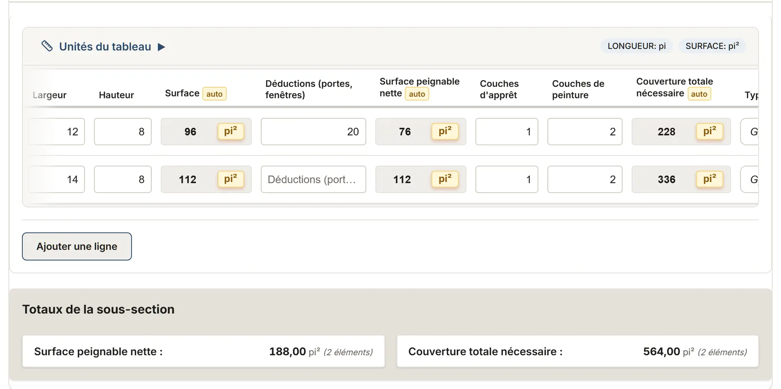Viewport: 781px width, 389px height.
Task: Focus the Hauteur field in the 12-wide row
Action: (x=123, y=132)
